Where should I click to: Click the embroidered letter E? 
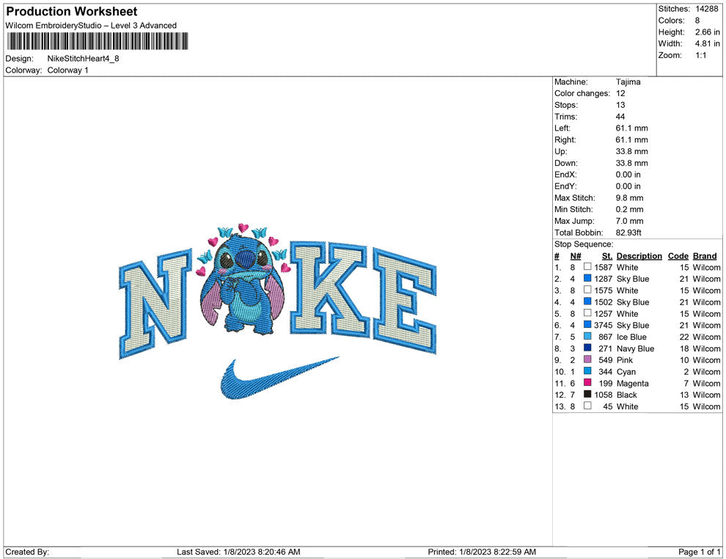tap(405, 301)
